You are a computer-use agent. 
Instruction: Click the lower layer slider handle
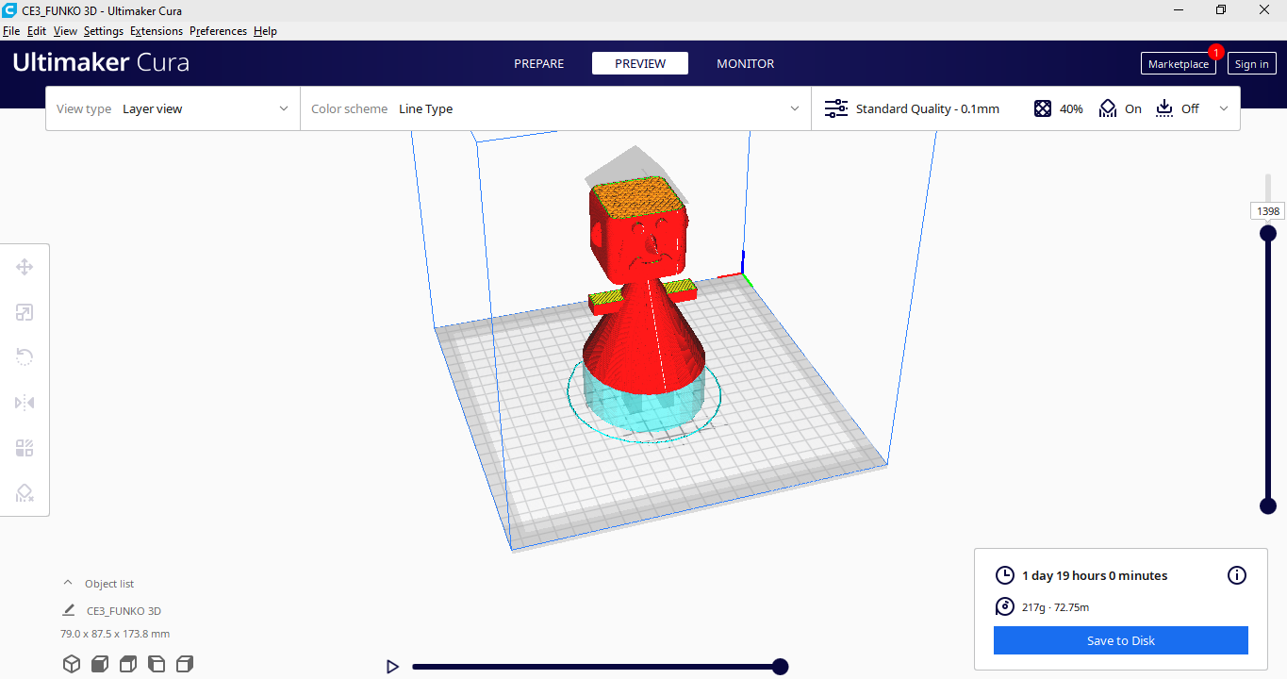(x=1268, y=505)
